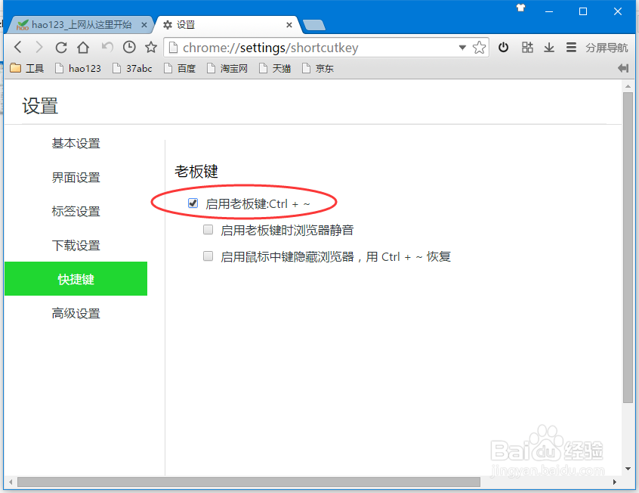Toggle 启用老板键 Ctrl+~ checkbox
This screenshot has height=493, width=639.
click(193, 203)
